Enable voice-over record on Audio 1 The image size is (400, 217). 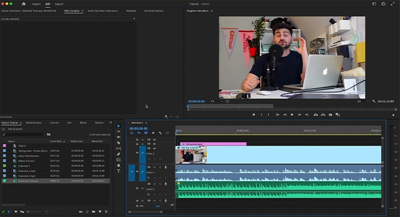pyautogui.click(x=166, y=167)
